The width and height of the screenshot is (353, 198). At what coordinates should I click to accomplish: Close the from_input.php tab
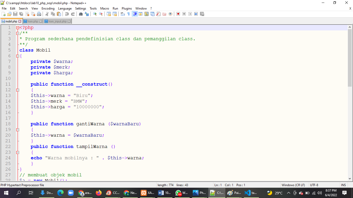point(69,21)
